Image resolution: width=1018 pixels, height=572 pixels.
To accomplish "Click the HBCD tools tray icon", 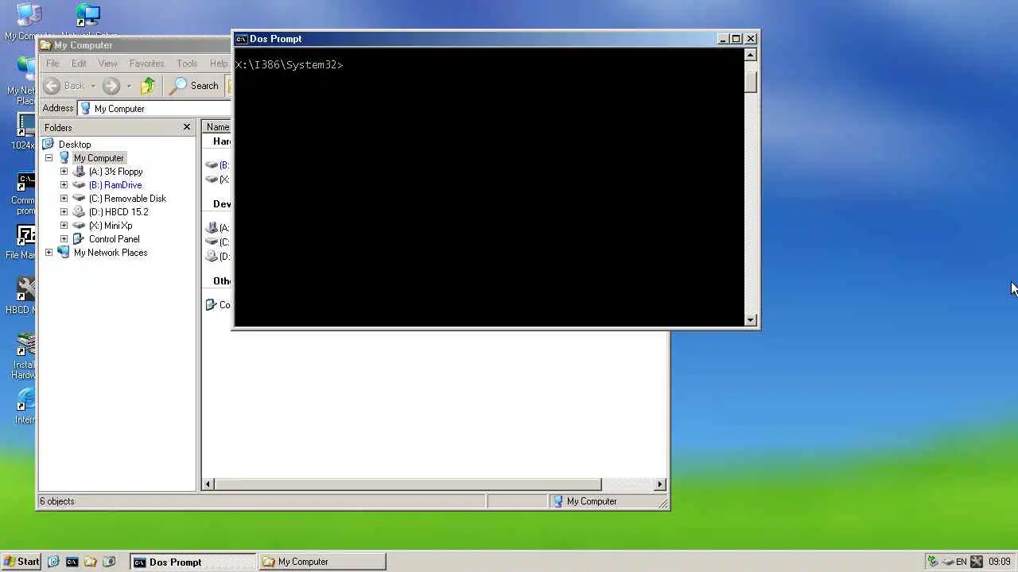I will (x=977, y=562).
